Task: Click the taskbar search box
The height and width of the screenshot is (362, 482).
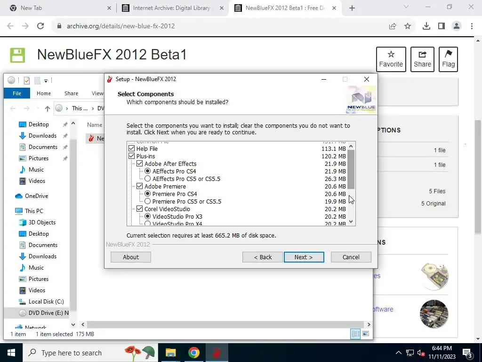Action: click(90, 353)
